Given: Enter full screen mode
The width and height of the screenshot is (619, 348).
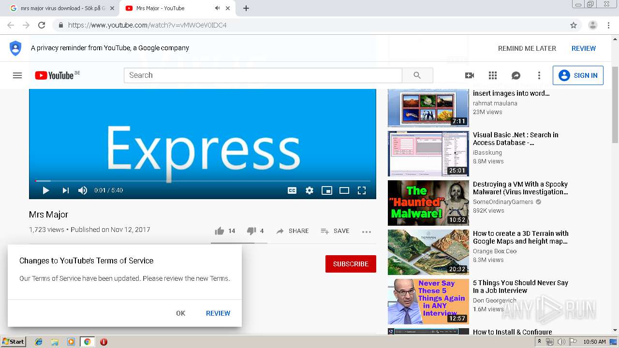Looking at the screenshot, I should [362, 190].
